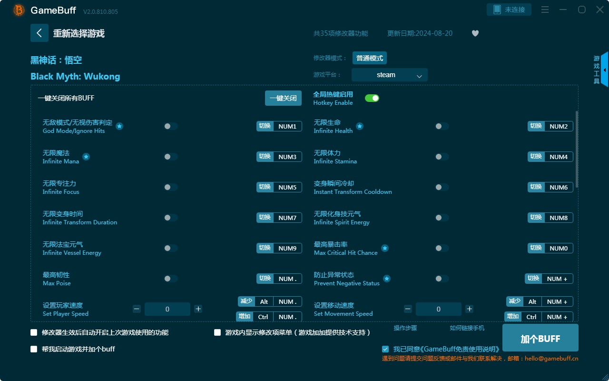This screenshot has width=609, height=381.
Task: Switch on Instant Transform Cooldown toggle
Action: tap(442, 187)
